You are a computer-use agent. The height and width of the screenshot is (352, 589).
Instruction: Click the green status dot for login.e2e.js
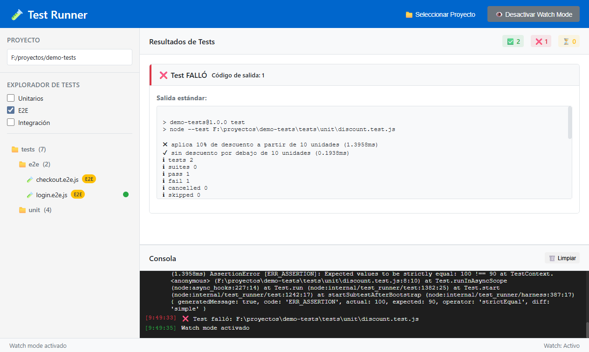[x=126, y=194]
